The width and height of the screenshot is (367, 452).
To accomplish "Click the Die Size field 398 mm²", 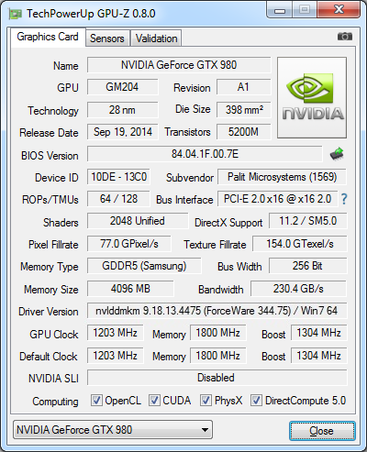I will [244, 110].
